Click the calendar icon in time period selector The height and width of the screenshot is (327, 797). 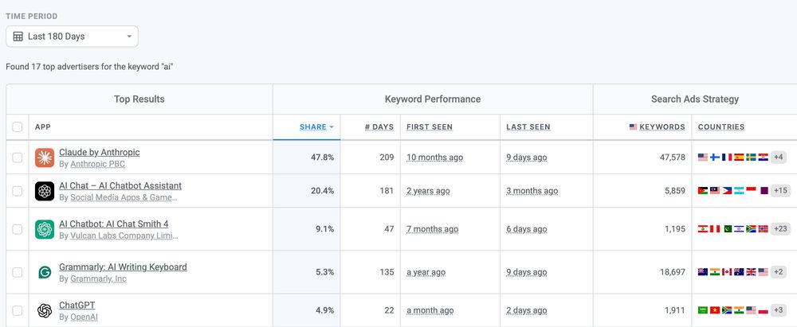pyautogui.click(x=18, y=37)
